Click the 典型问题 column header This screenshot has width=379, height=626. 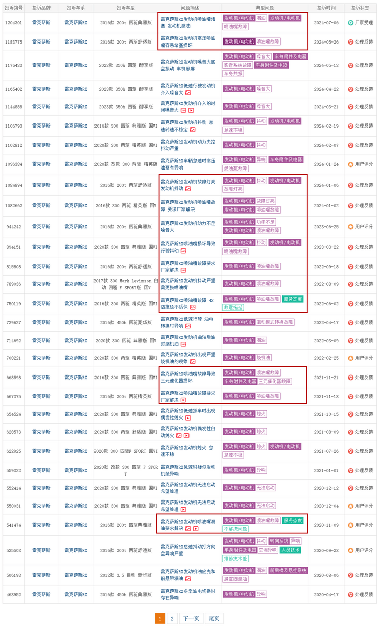coord(265,8)
